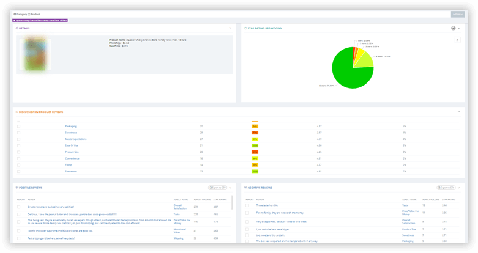Check the Sweetness row checkbox
The height and width of the screenshot is (253, 478).
point(18,133)
